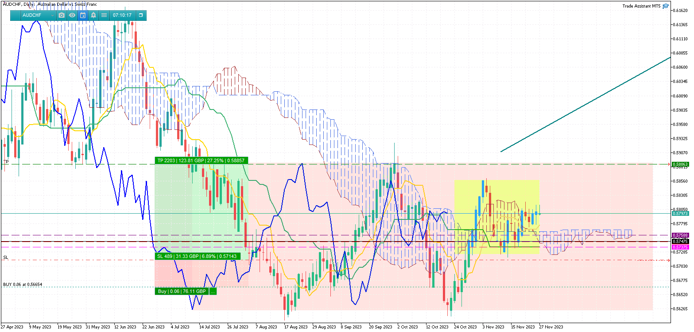Open the AUDCHF symbol dropdown

click(38, 15)
